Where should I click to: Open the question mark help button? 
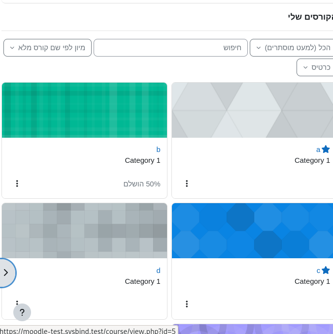pyautogui.click(x=22, y=312)
